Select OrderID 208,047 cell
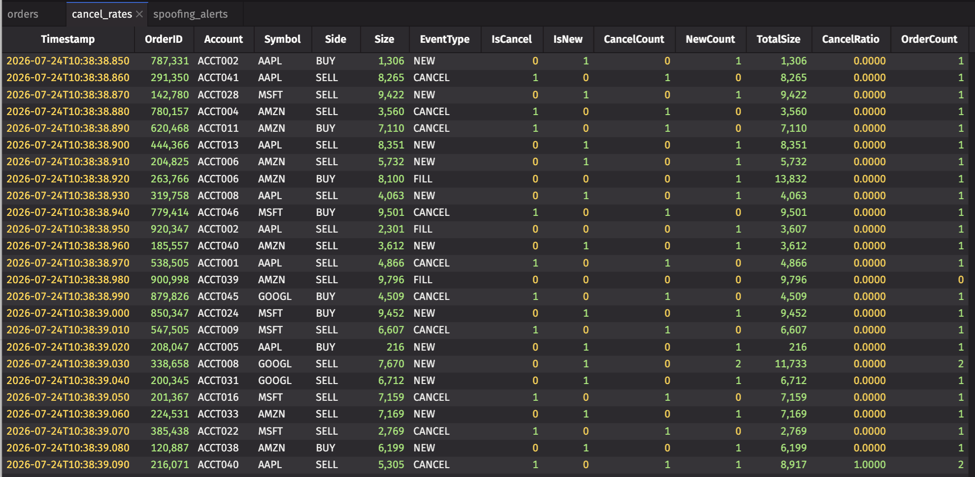The width and height of the screenshot is (975, 477). point(164,347)
